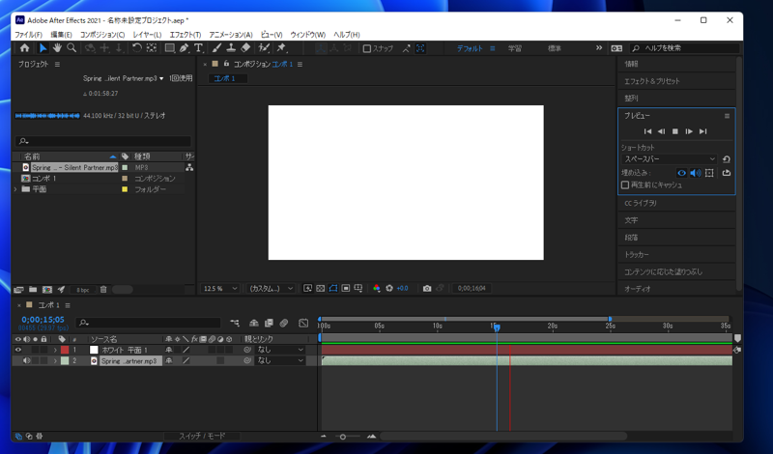
Task: Select the Selection arrow tool
Action: click(x=43, y=48)
